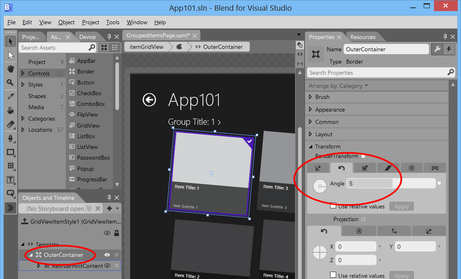Switch to the Device tab
The height and width of the screenshot is (279, 461).
(x=87, y=37)
